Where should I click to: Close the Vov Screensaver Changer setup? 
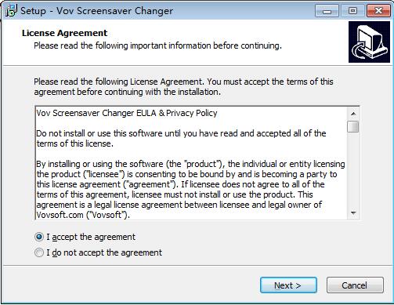pos(378,11)
